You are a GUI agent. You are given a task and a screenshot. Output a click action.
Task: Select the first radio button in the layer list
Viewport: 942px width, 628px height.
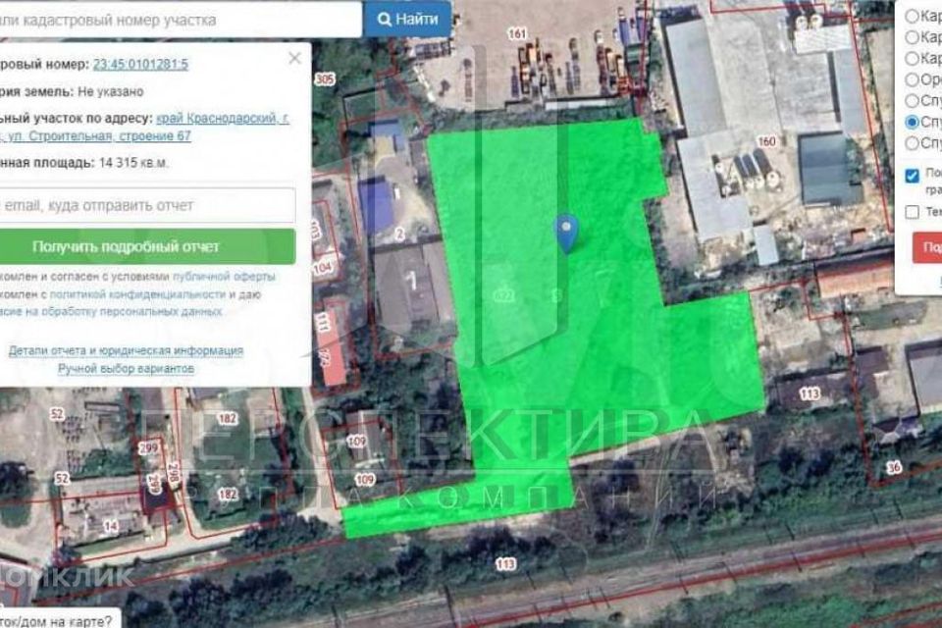[x=913, y=17]
